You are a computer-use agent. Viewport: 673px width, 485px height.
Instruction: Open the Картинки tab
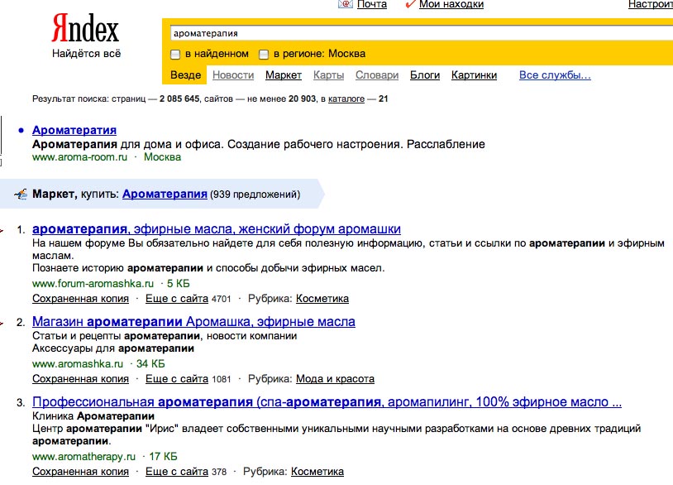pyautogui.click(x=474, y=75)
